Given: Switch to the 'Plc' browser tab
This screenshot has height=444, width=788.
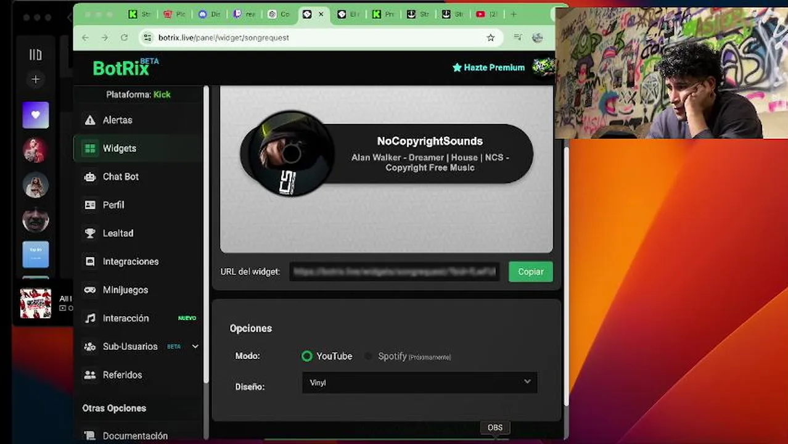Looking at the screenshot, I should [174, 14].
